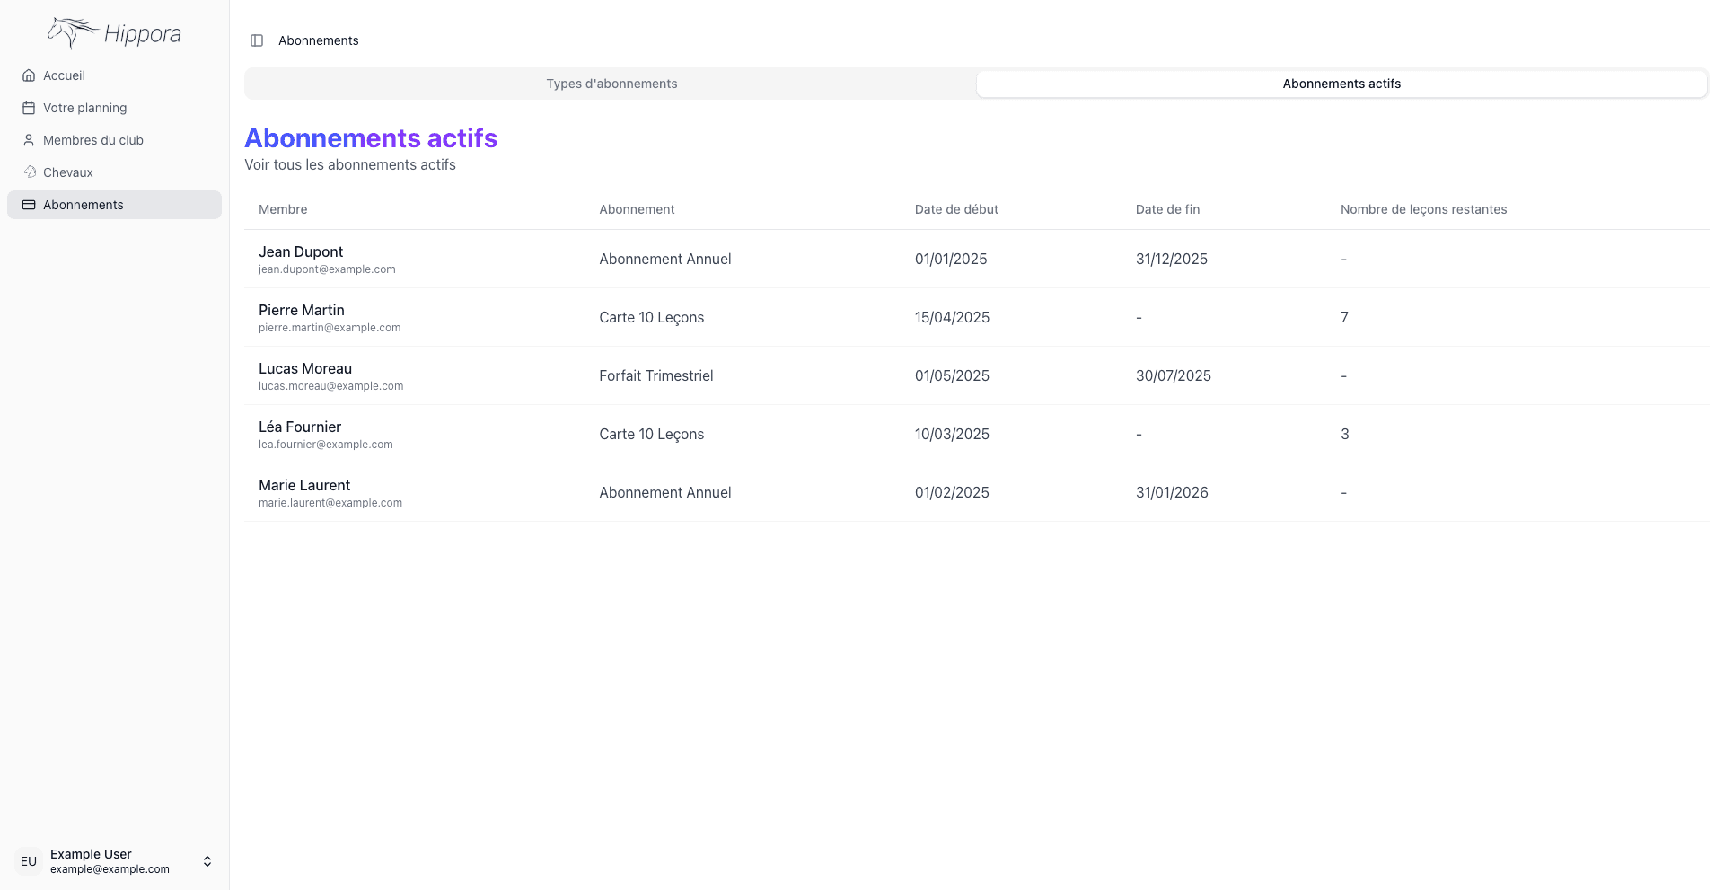Click Pierre Martin's member name
Viewport: 1724px width, 890px height.
[302, 311]
